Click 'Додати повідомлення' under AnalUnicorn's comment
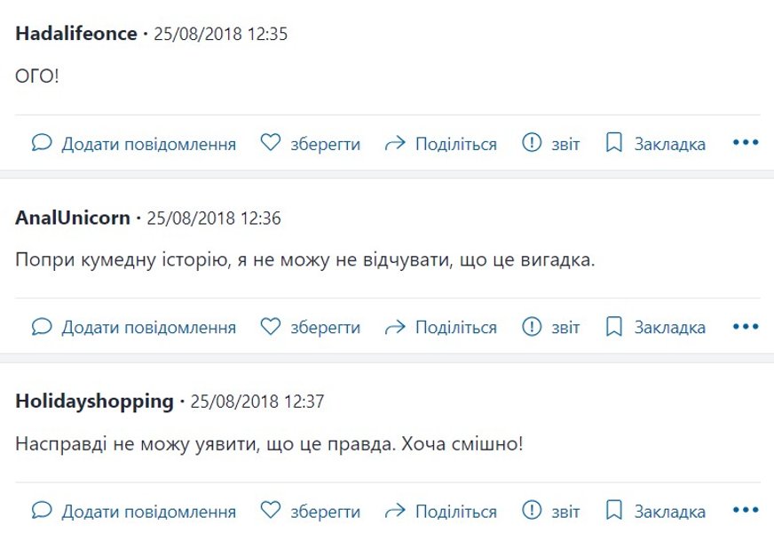 pos(147,326)
